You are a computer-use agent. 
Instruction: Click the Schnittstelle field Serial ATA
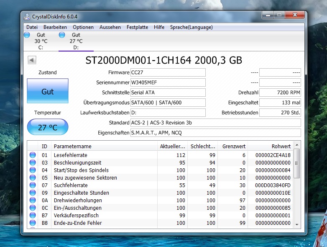click(x=168, y=93)
